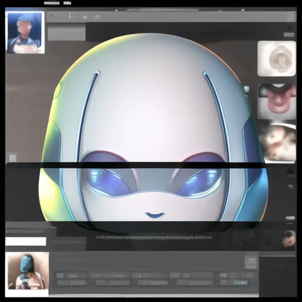Image resolution: width=302 pixels, height=302 pixels.
Task: Select the pink thumbnail in the right sidebar
Action: tap(277, 101)
